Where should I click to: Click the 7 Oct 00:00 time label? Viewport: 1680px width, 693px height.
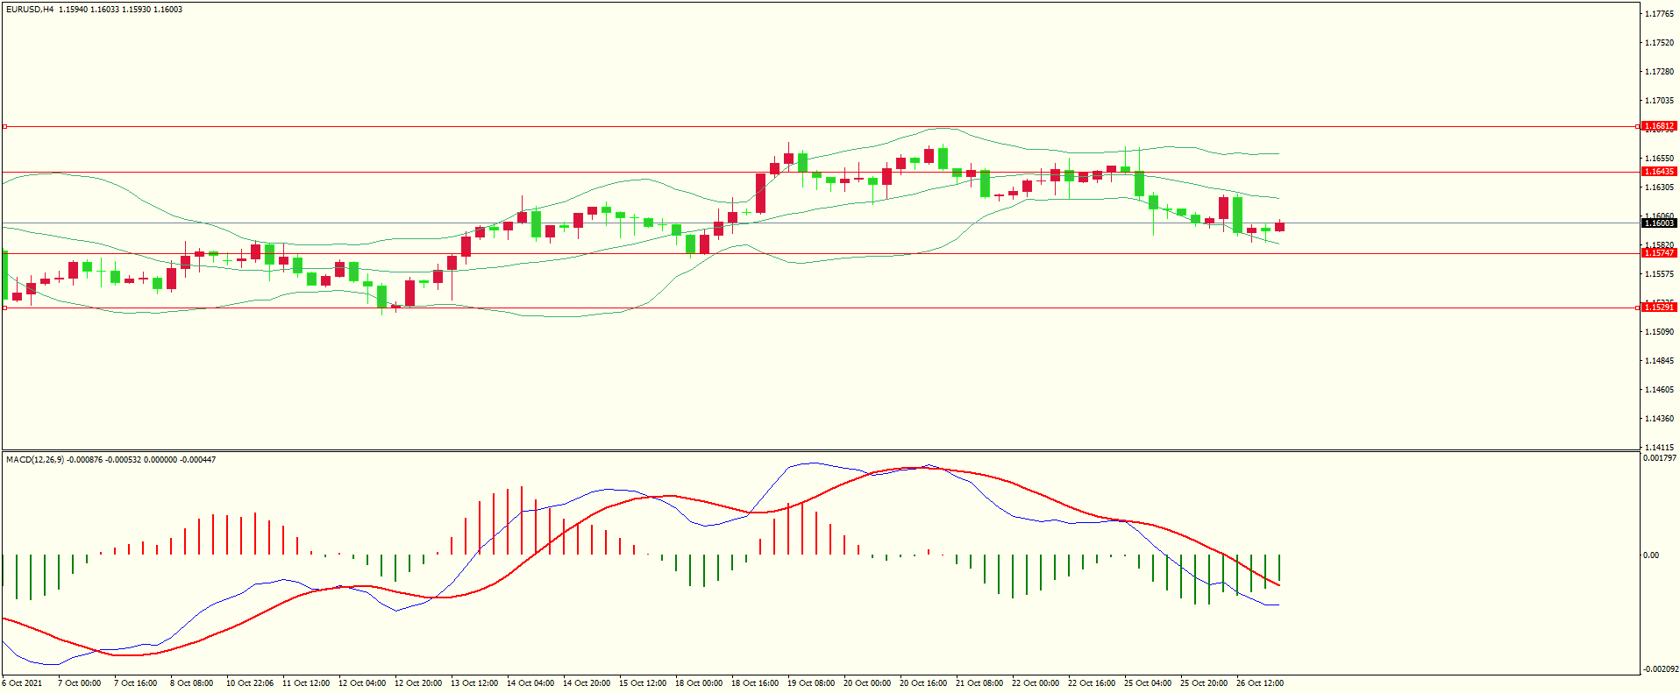point(80,683)
